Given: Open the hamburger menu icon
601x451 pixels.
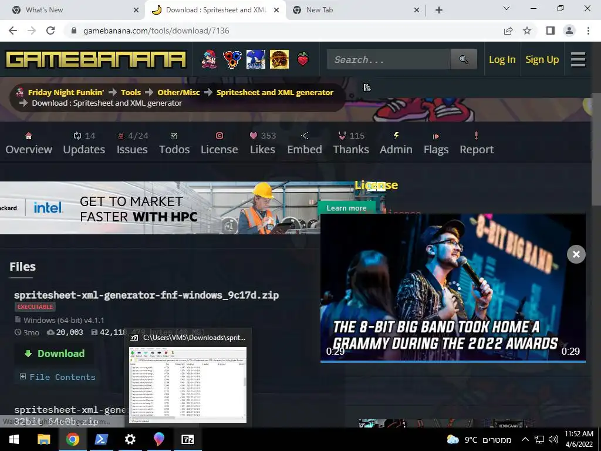Looking at the screenshot, I should (578, 59).
